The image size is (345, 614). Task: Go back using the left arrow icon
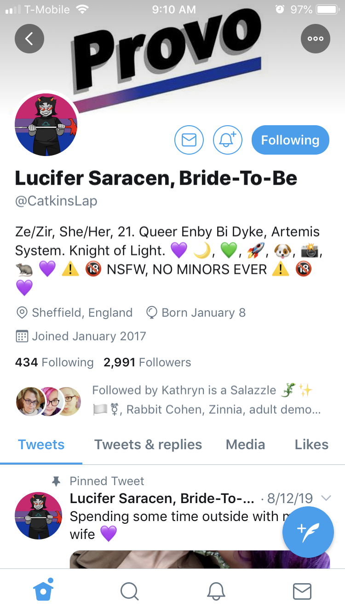29,39
